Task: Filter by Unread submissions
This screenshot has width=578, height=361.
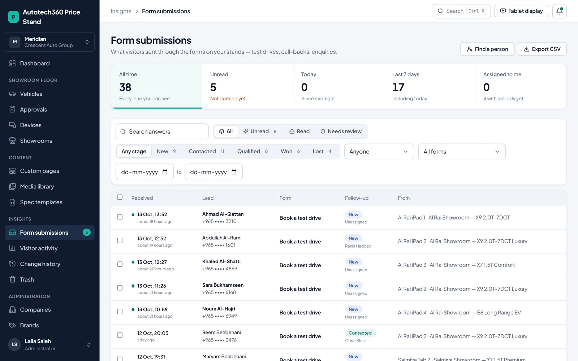Action: pos(260,131)
